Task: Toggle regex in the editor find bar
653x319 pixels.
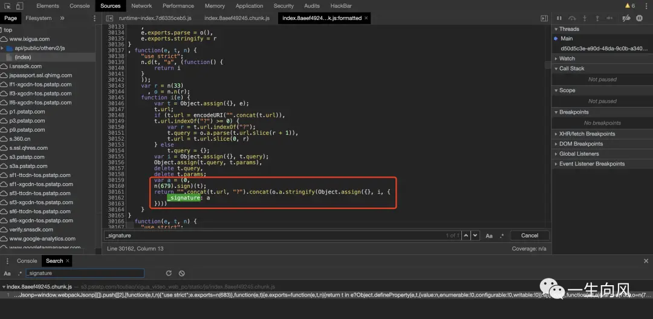Action: tap(502, 236)
